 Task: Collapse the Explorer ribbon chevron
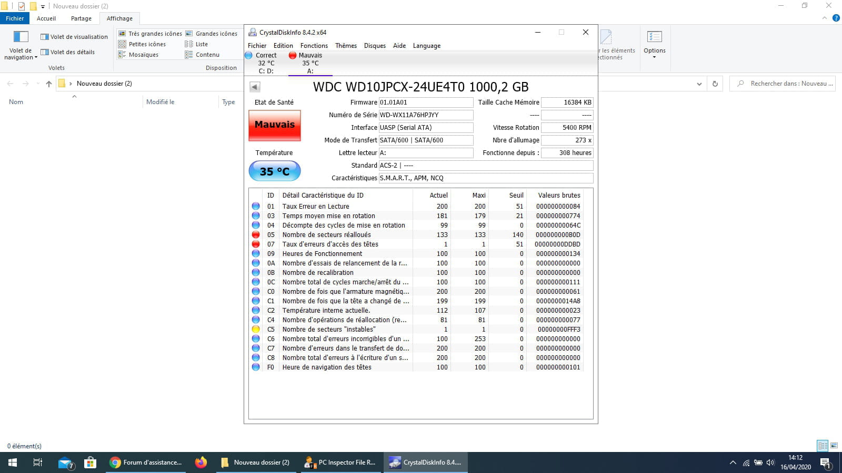click(824, 18)
